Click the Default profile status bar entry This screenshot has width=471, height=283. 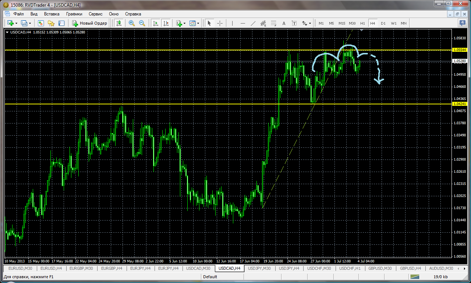pyautogui.click(x=210, y=277)
